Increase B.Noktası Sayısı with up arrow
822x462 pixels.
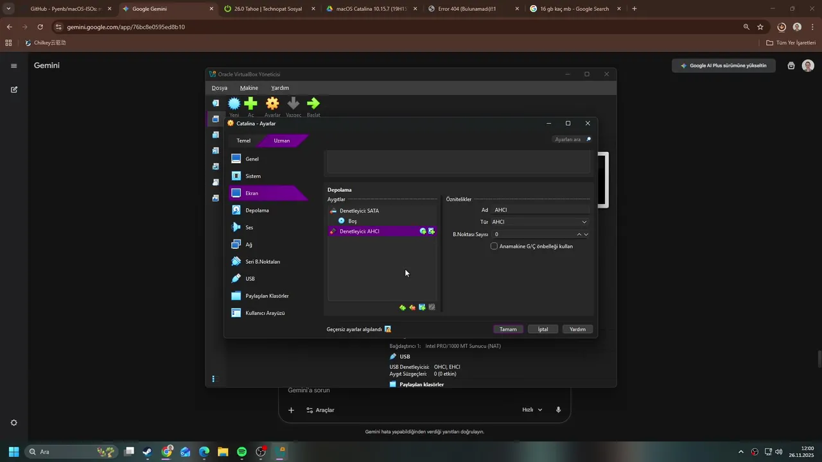pyautogui.click(x=579, y=234)
